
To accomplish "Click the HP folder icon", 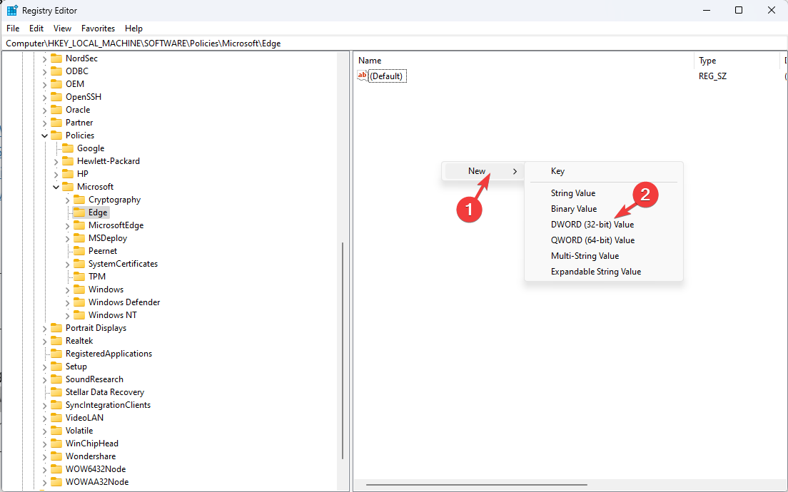I will point(68,174).
